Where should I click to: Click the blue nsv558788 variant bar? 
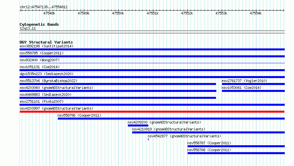point(236,153)
